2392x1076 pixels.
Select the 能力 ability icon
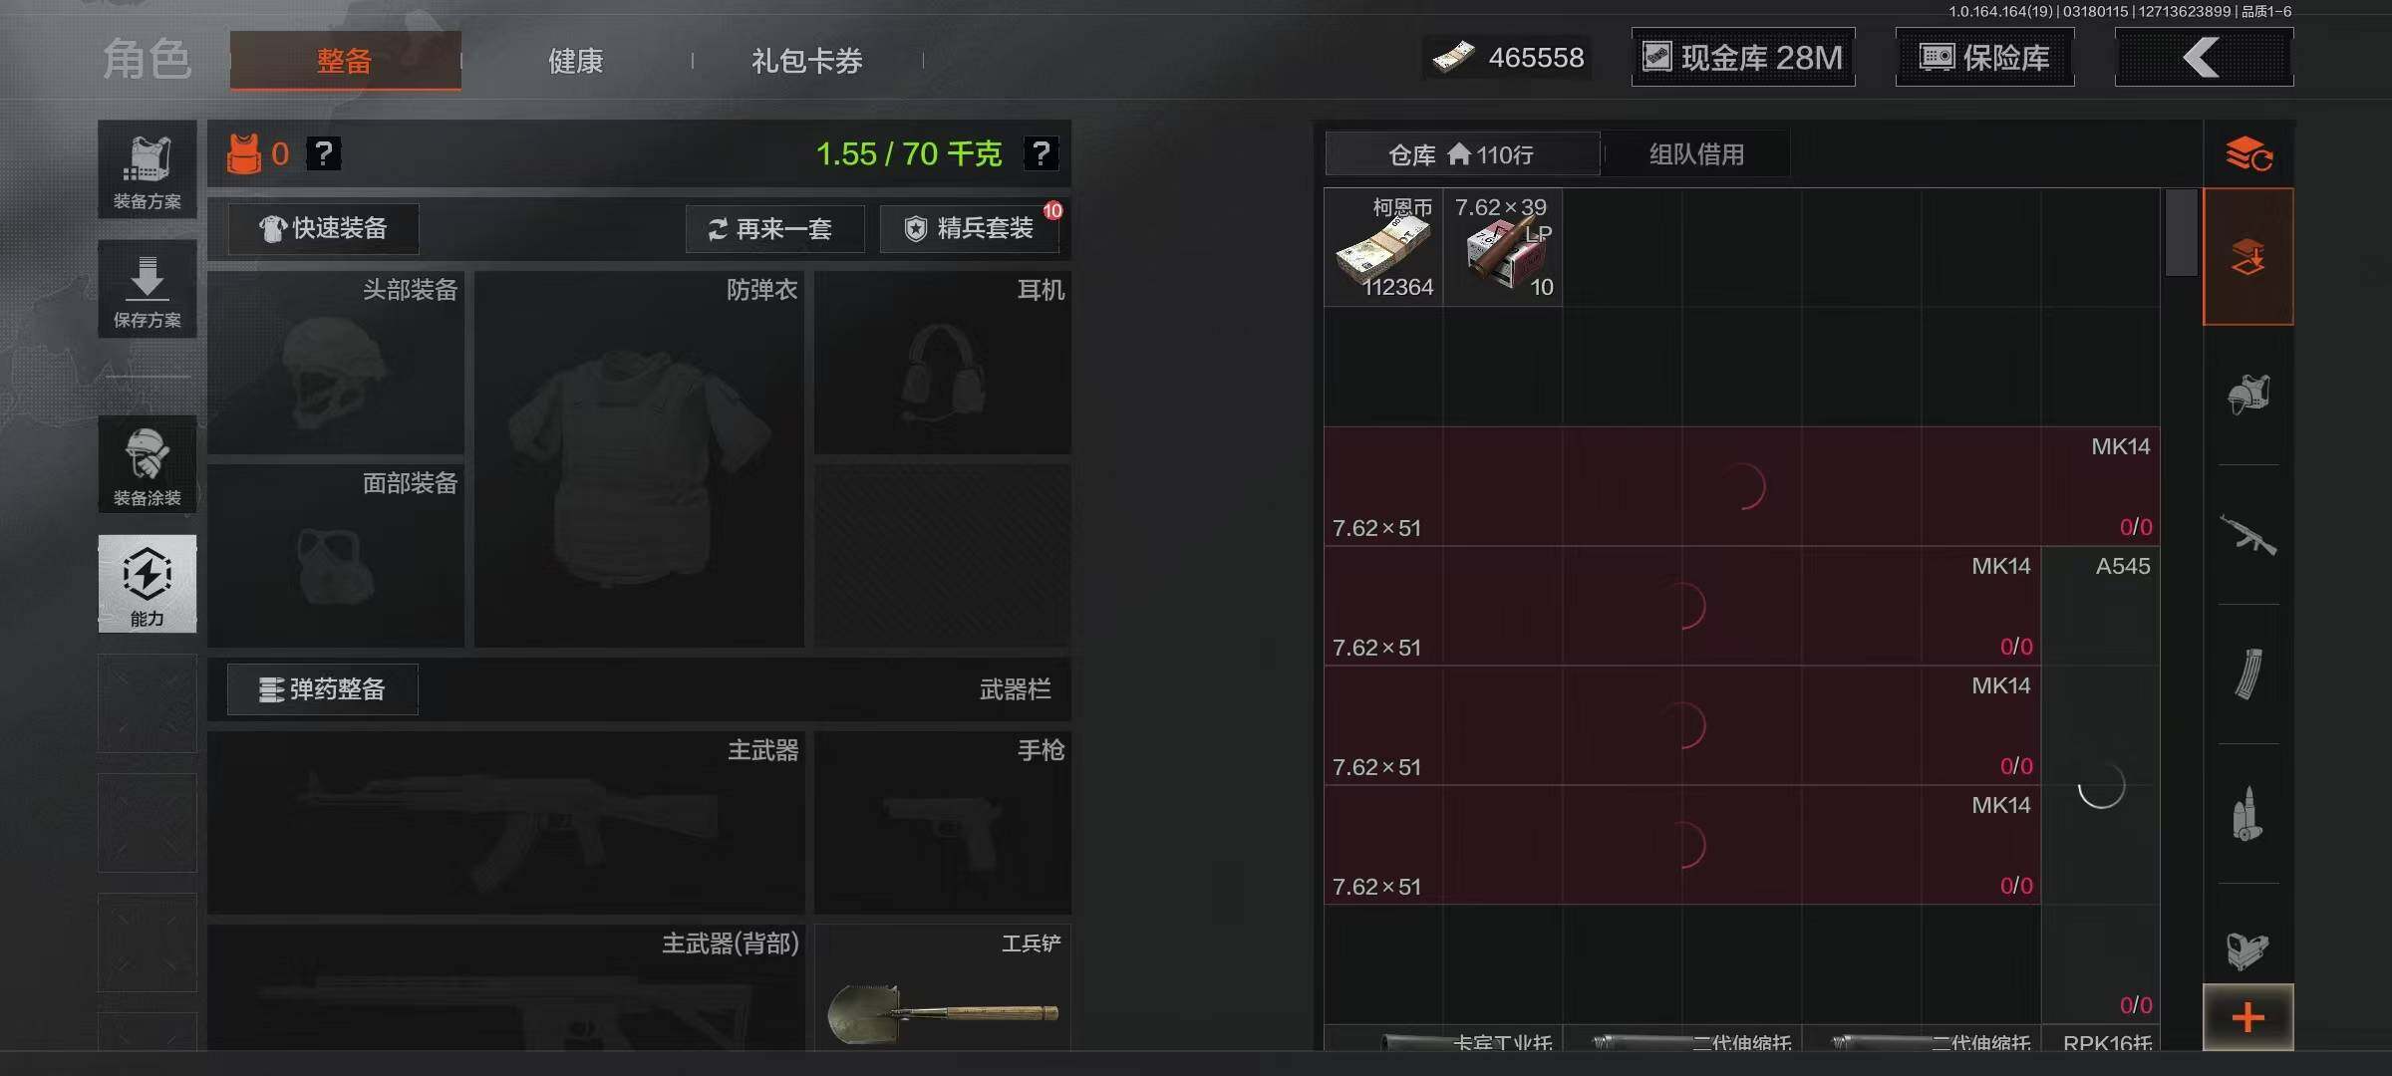[x=148, y=584]
